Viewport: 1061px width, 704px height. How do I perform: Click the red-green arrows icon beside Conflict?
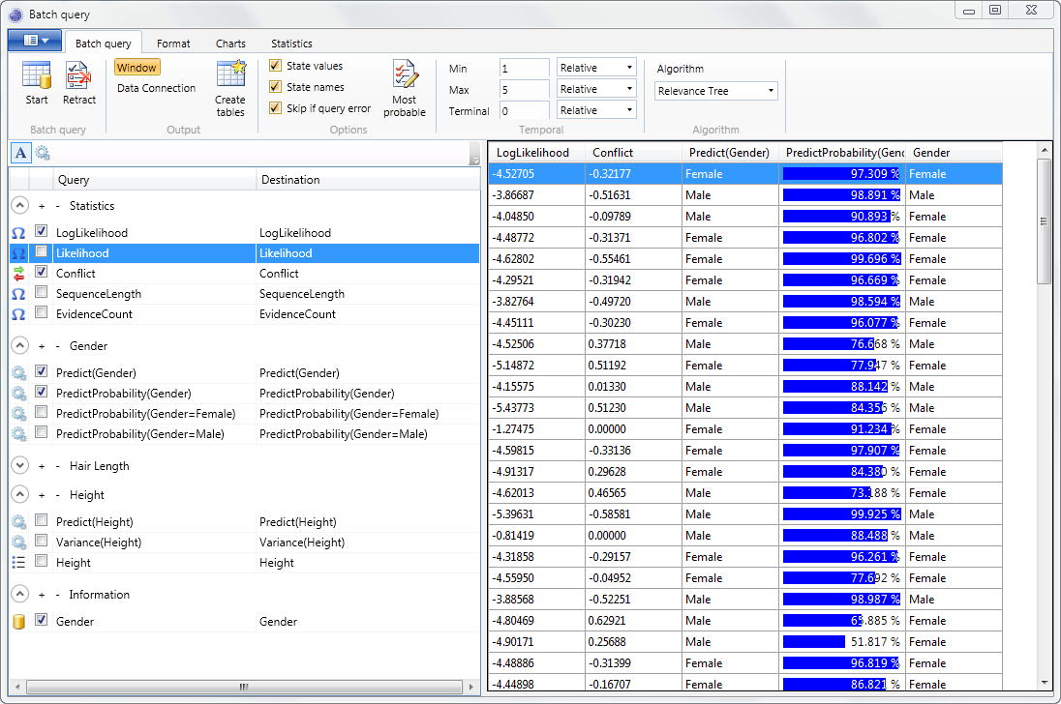point(19,273)
